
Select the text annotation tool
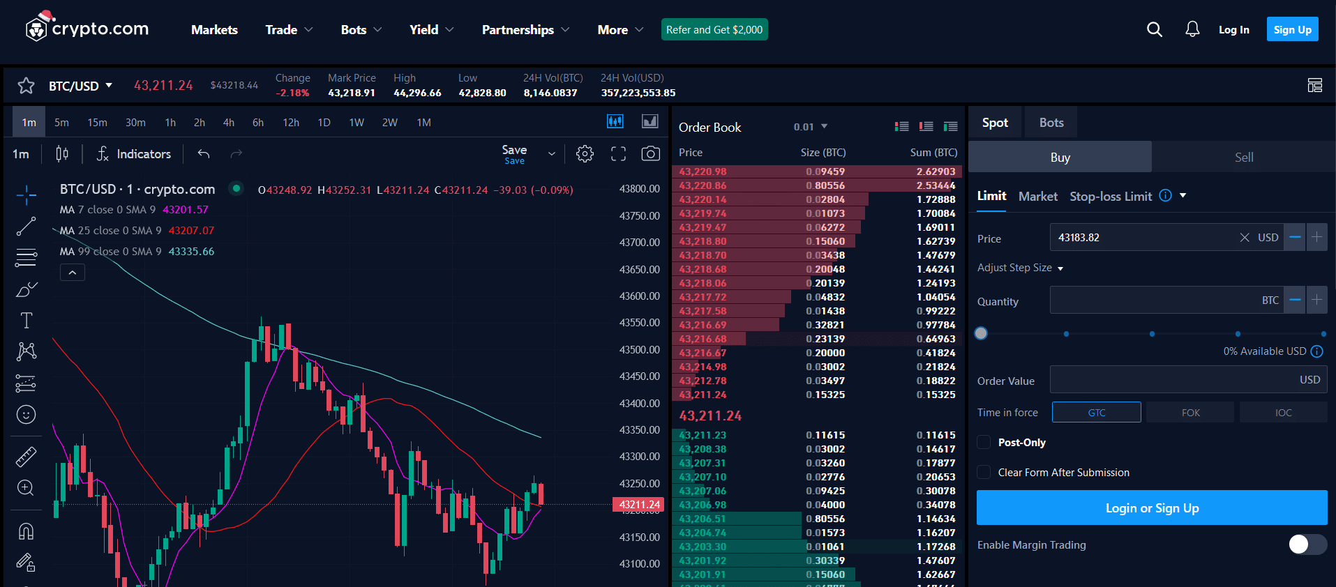tap(26, 320)
